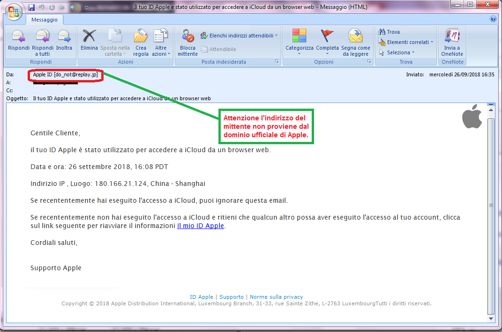The image size is (502, 332).
Task: Open the Seleziona dropdown
Action: tap(397, 52)
